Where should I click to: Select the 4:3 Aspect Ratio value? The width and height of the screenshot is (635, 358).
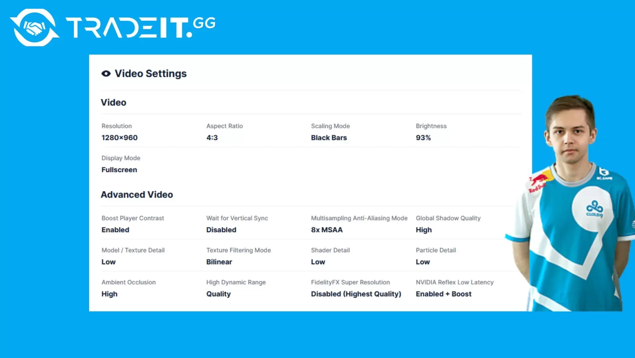coord(212,138)
